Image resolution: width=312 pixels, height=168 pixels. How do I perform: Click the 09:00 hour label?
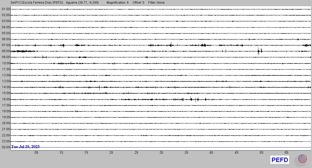click(x=6, y=57)
